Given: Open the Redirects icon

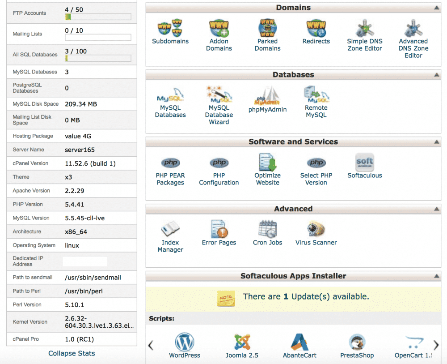Looking at the screenshot, I should pos(316,28).
